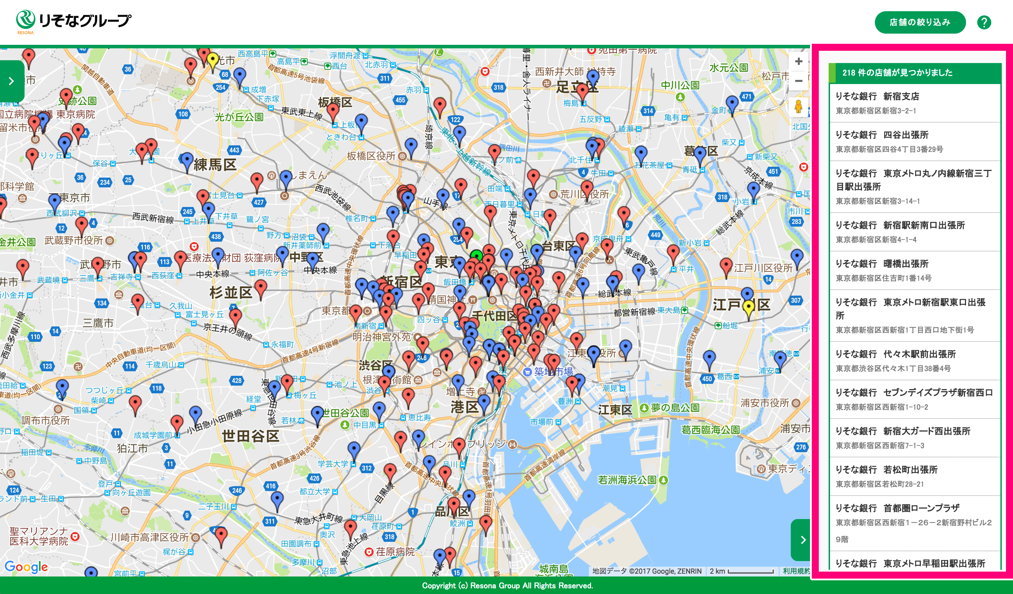Zoom in the map with plus button
1013x594 pixels.
[x=798, y=61]
